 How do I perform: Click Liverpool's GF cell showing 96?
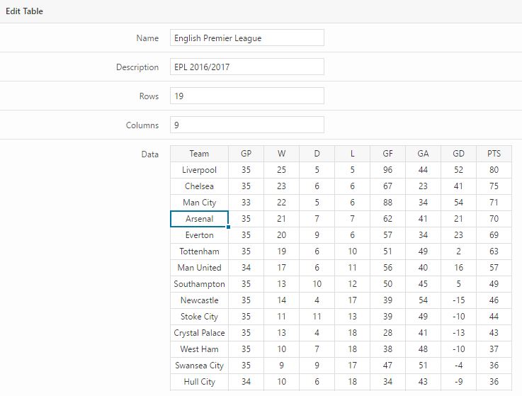(x=387, y=170)
